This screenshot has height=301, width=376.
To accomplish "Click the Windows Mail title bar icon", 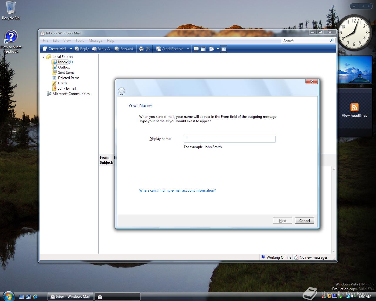I will tap(43, 33).
